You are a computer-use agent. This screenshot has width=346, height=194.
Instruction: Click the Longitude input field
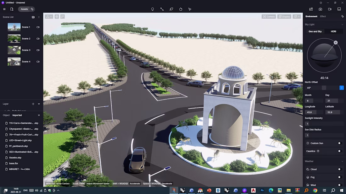(x=314, y=112)
